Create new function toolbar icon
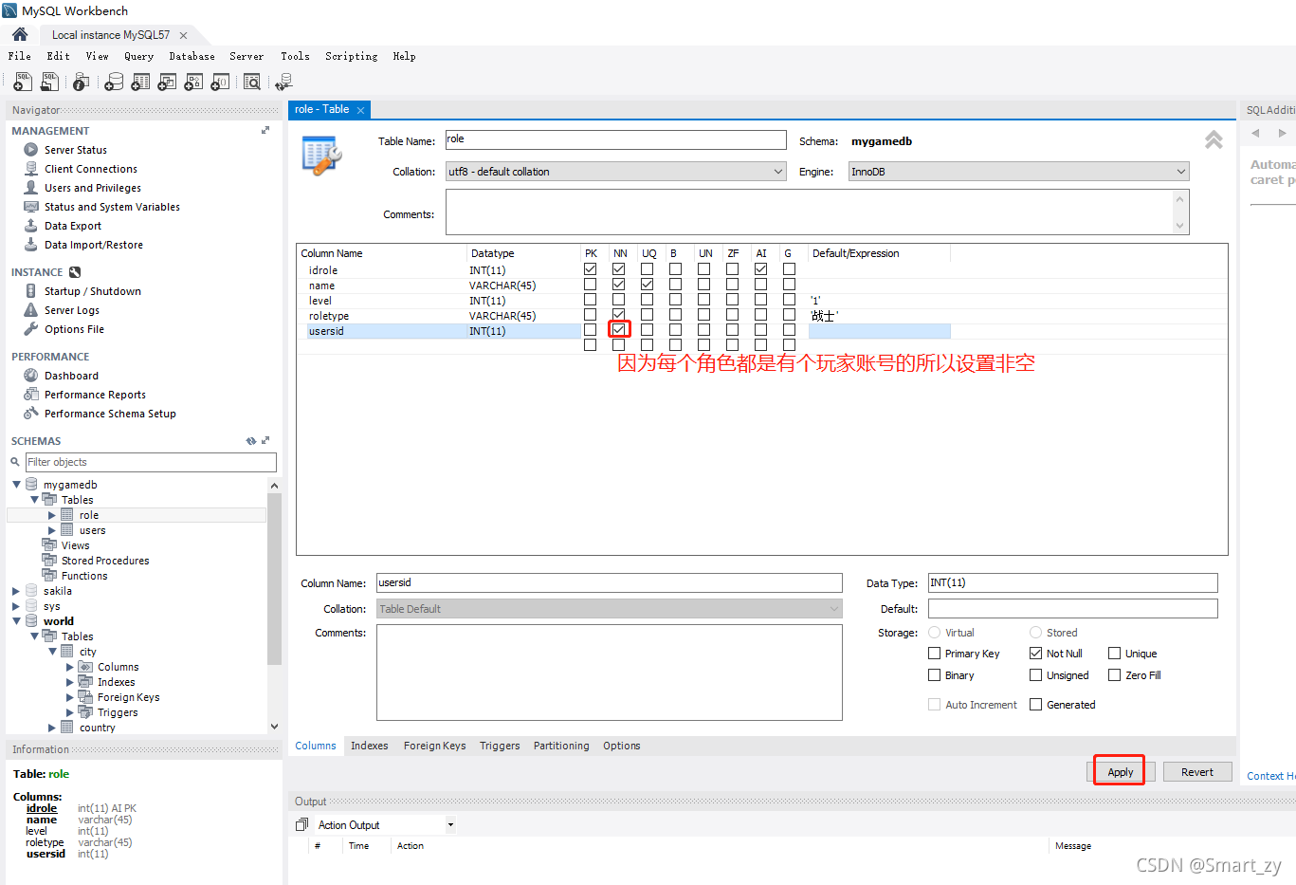This screenshot has height=885, width=1296. 220,83
